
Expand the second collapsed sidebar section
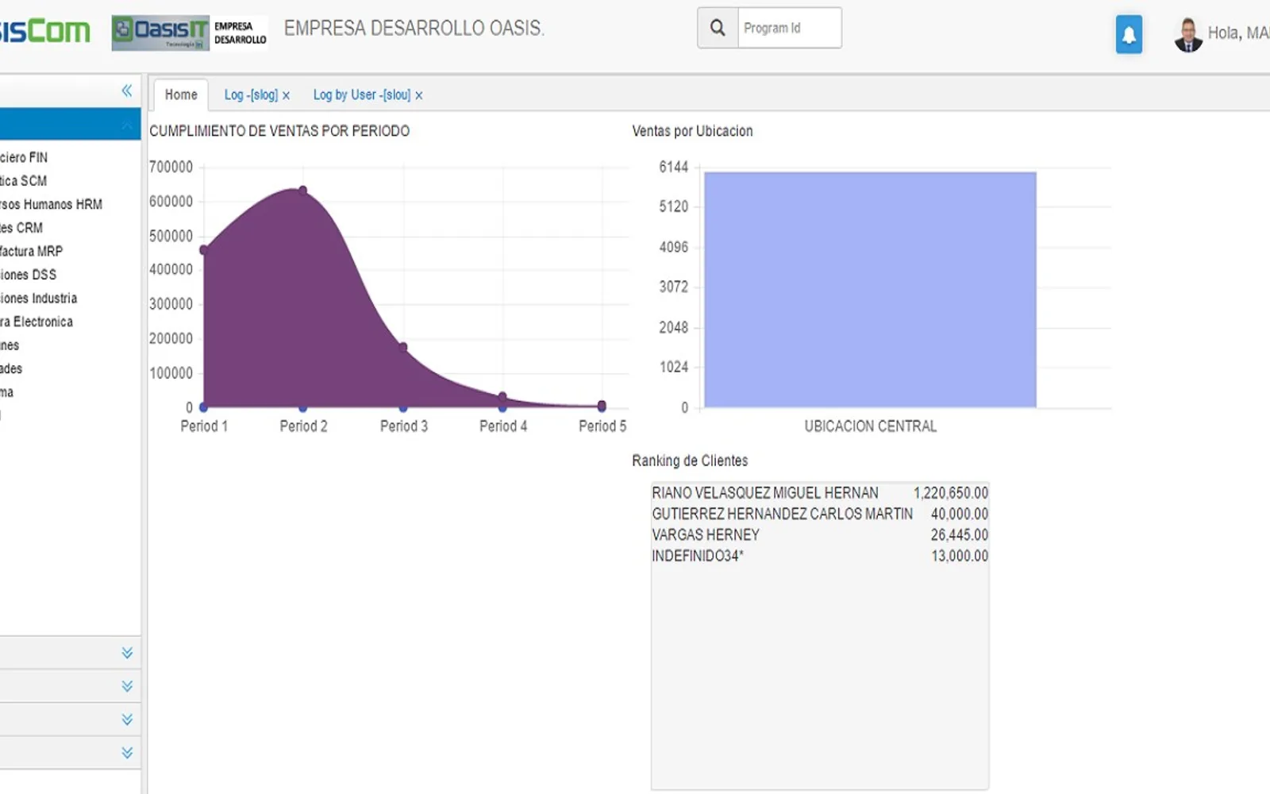pyautogui.click(x=127, y=686)
